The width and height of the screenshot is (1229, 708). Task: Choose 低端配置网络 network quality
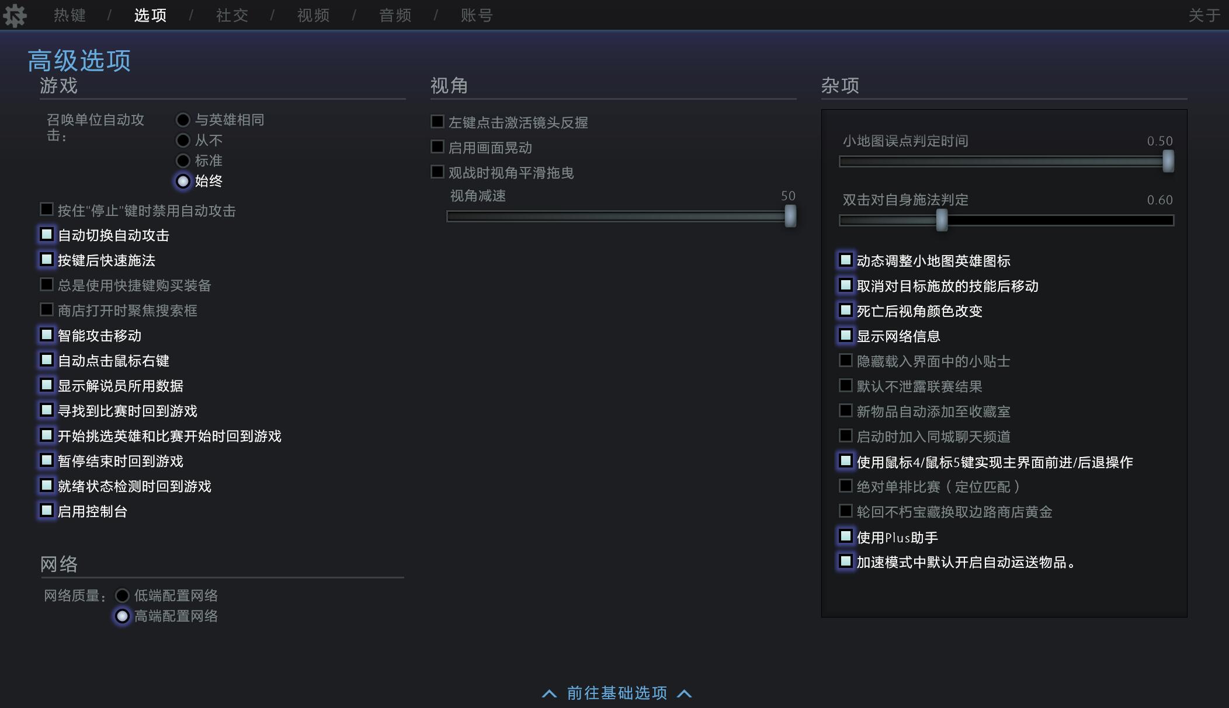point(122,595)
